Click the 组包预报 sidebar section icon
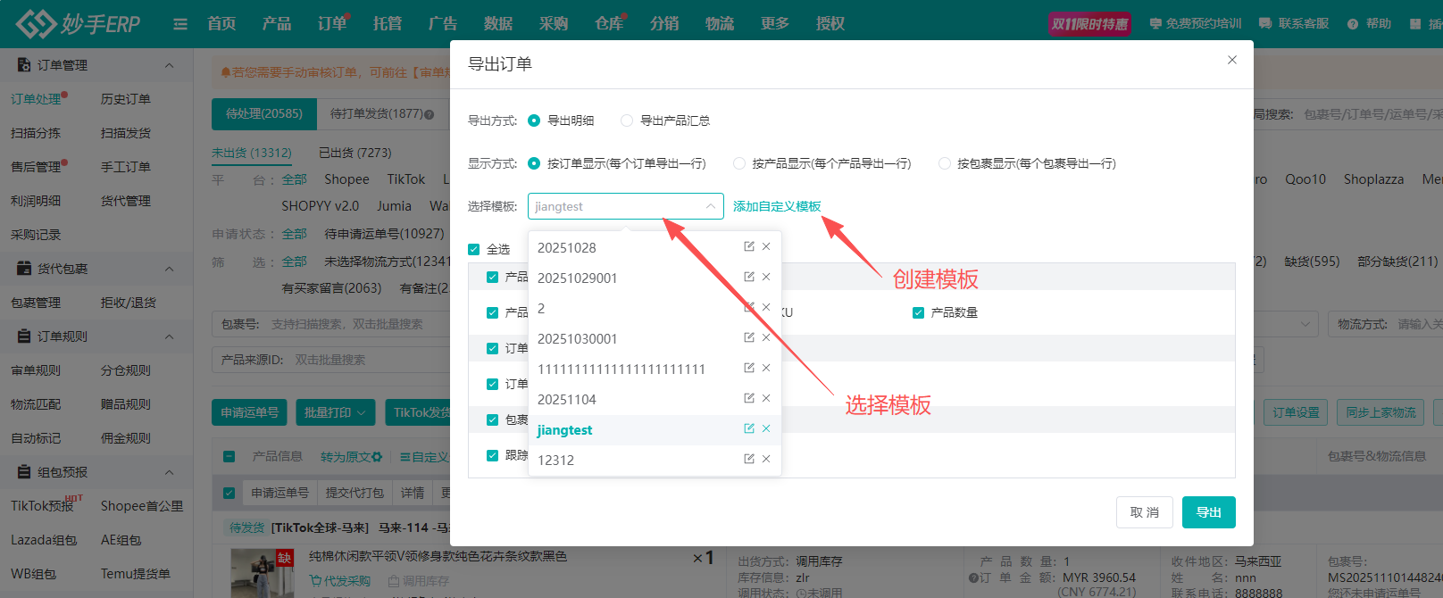This screenshot has width=1443, height=598. [24, 472]
